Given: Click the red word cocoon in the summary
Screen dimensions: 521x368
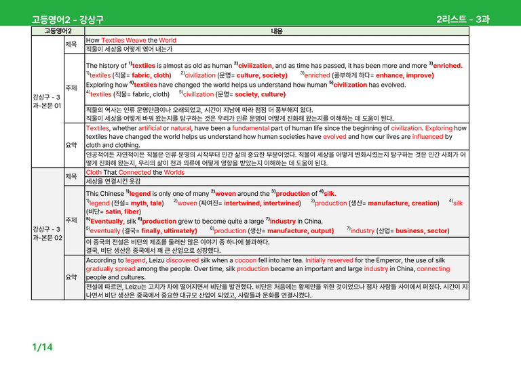Looking at the screenshot, I should click(x=246, y=260).
